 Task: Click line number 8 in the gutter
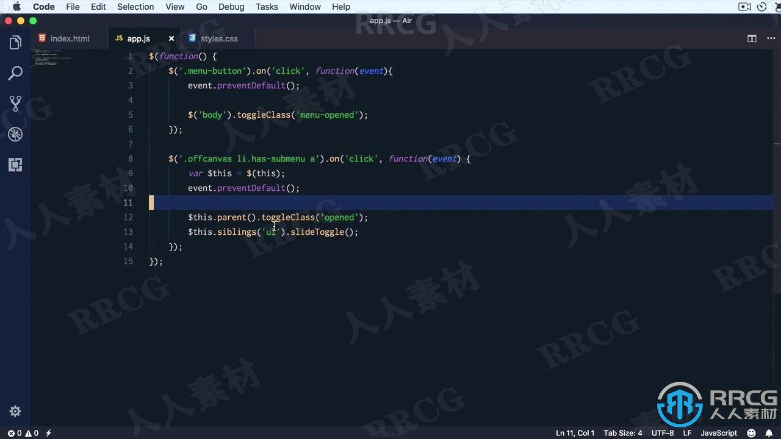[x=130, y=159]
